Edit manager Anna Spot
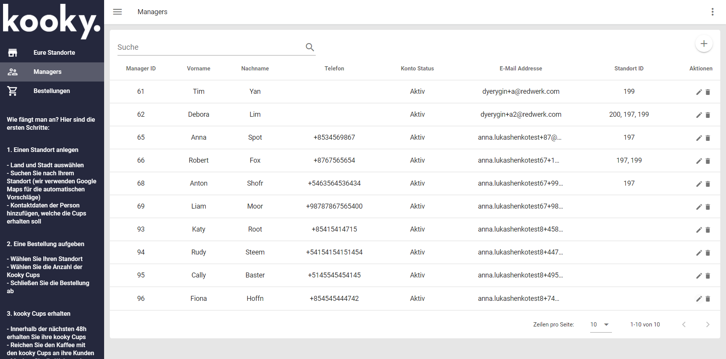The height and width of the screenshot is (359, 726). pos(699,138)
